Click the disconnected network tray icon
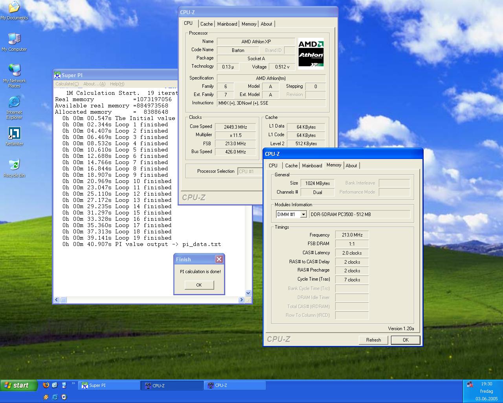Screen dimensions: 503x403 (470, 385)
